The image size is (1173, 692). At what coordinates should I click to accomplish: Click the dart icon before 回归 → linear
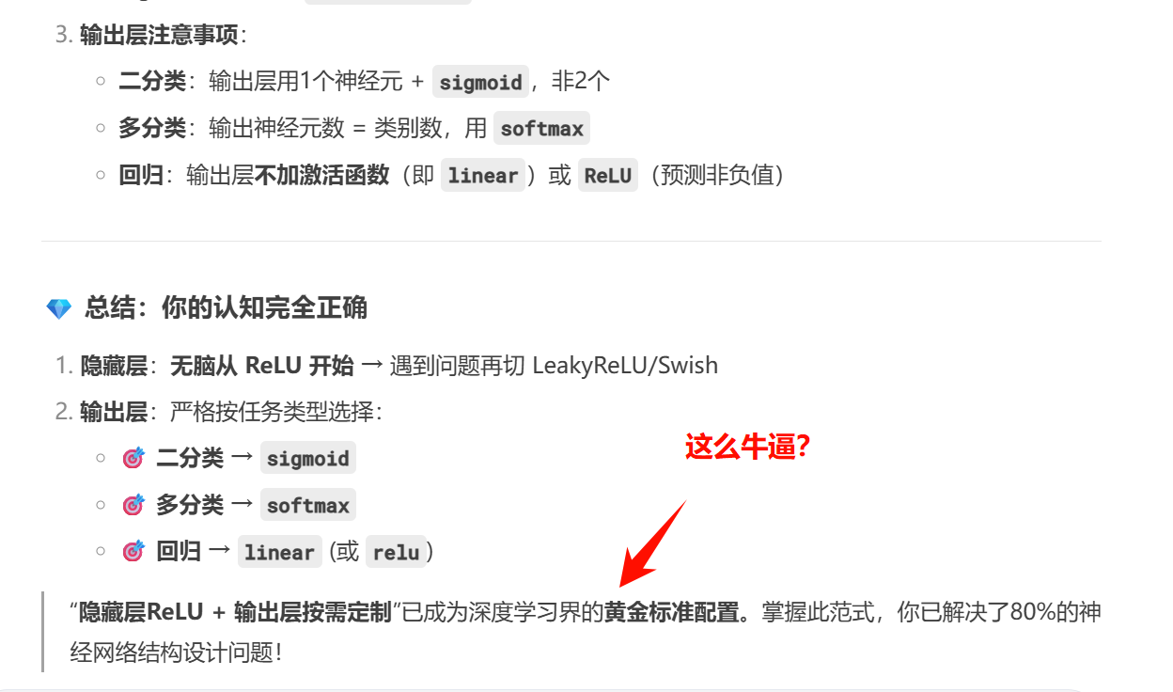133,552
